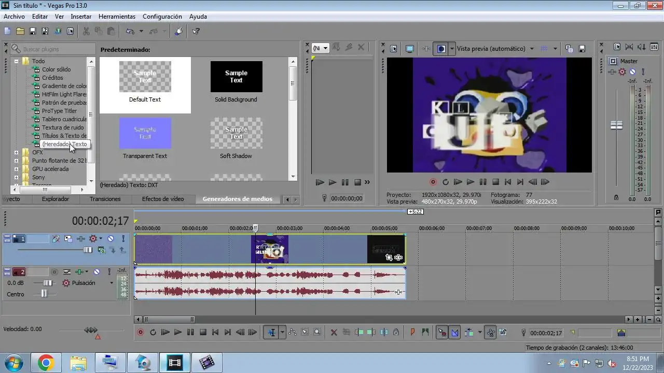Screen dimensions: 664x373
Task: Save preview snapshot to file
Action: coord(582,49)
